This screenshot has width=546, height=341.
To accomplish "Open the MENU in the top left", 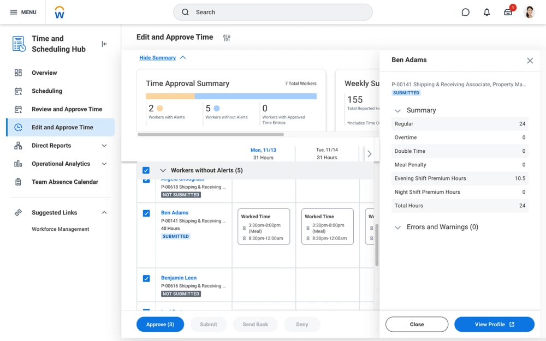I will pyautogui.click(x=23, y=11).
